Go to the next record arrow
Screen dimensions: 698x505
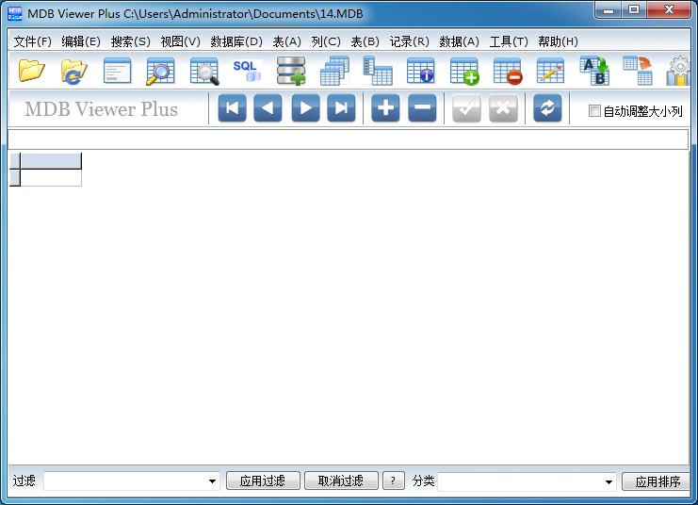305,108
